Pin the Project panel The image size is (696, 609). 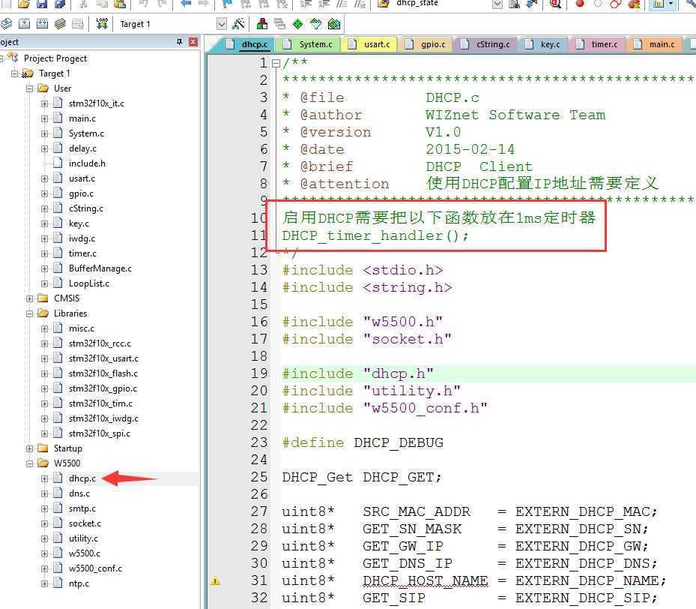coord(179,42)
